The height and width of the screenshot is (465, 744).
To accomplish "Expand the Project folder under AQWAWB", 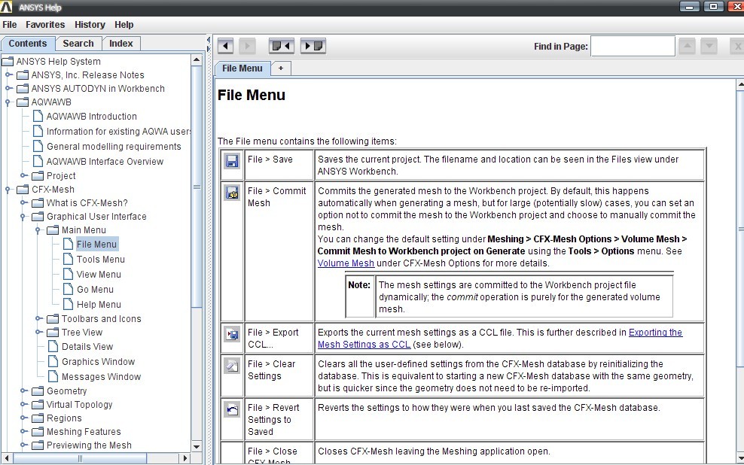I will (24, 175).
